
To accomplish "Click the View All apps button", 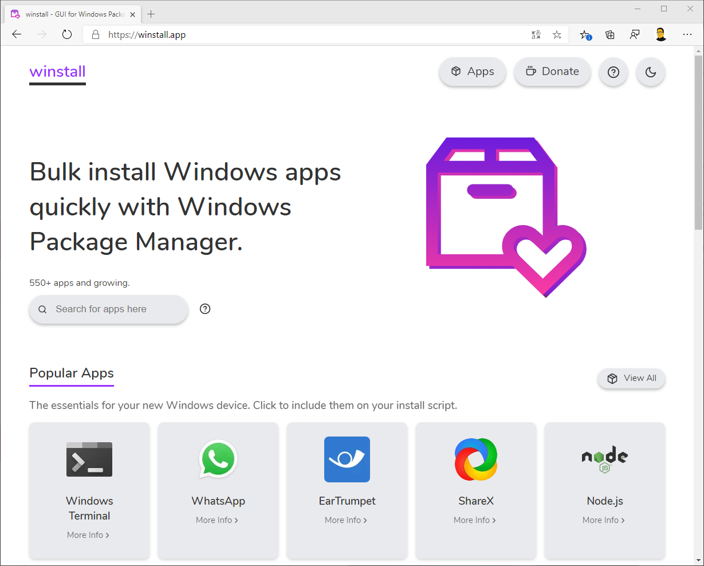I will click(x=631, y=378).
